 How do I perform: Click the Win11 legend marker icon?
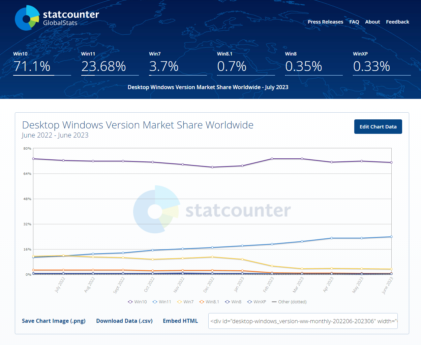[x=155, y=302]
